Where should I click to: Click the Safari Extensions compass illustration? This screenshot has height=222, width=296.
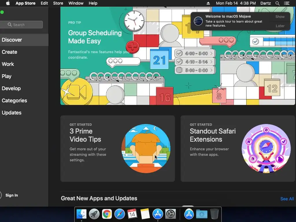click(266, 149)
